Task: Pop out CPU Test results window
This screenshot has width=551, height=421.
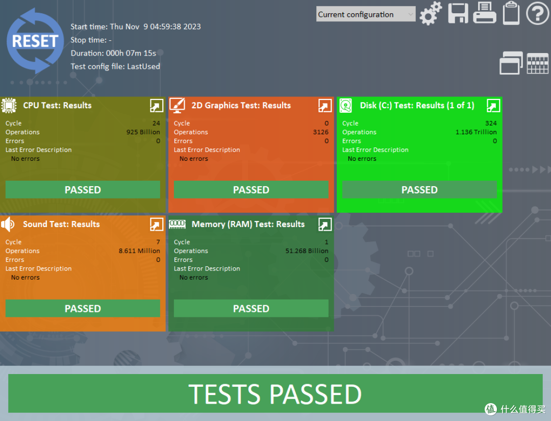Action: [x=157, y=106]
